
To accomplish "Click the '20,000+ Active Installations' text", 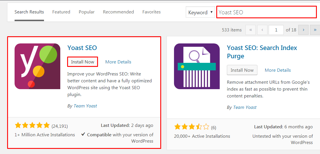I will pos(202,136).
